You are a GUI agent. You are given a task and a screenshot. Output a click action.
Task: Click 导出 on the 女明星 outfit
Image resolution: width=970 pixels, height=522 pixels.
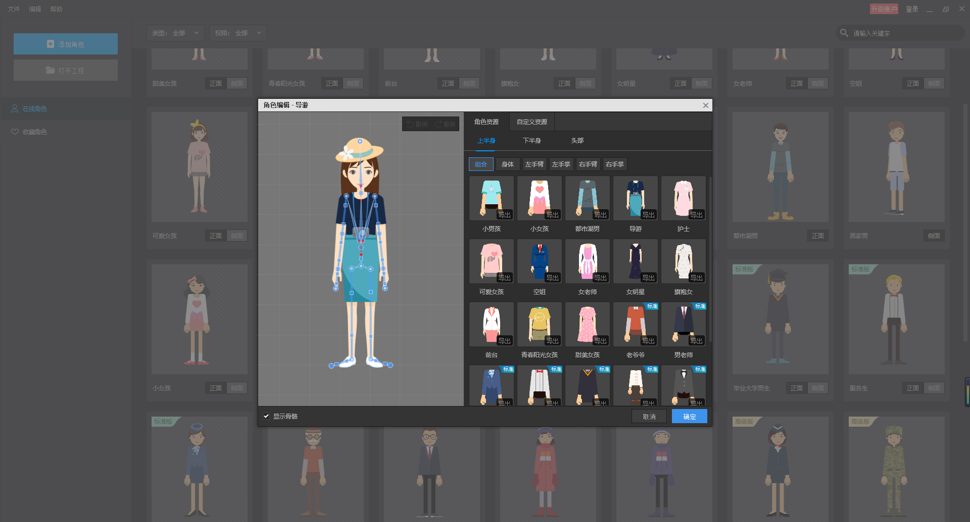coord(648,277)
